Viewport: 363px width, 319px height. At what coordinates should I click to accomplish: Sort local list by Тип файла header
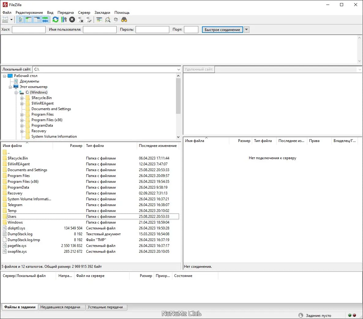click(x=110, y=146)
